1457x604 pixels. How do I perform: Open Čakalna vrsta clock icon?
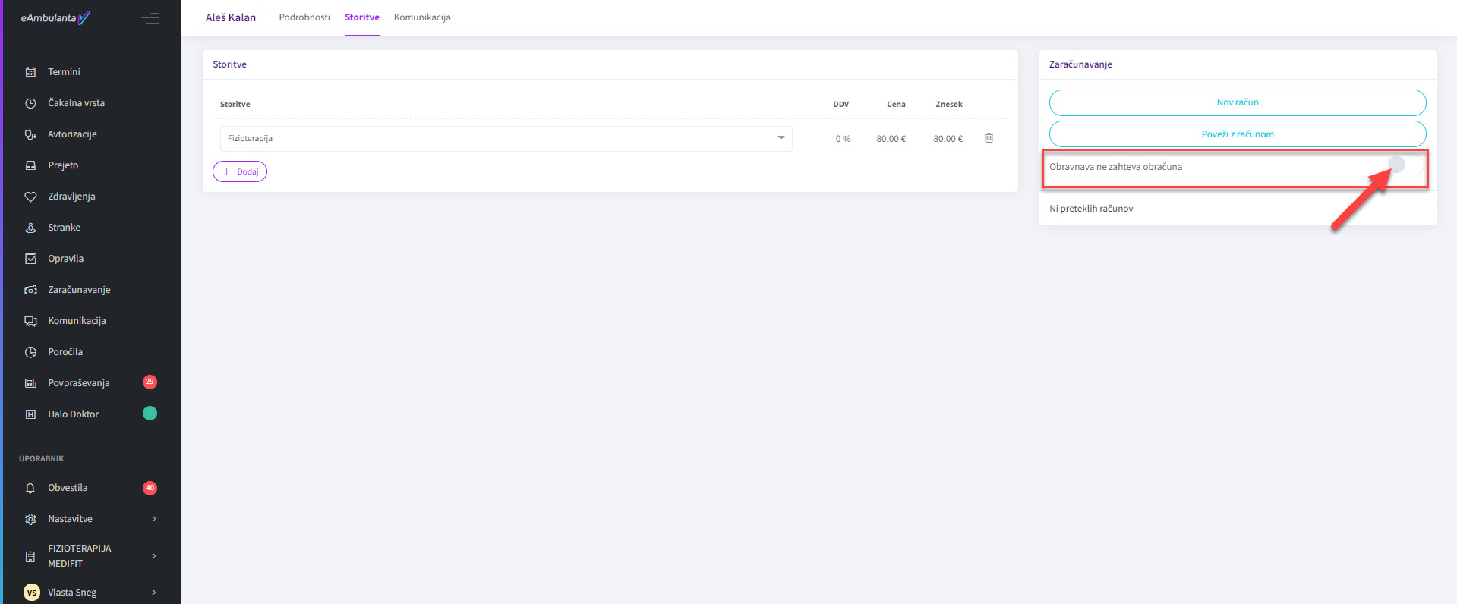30,103
